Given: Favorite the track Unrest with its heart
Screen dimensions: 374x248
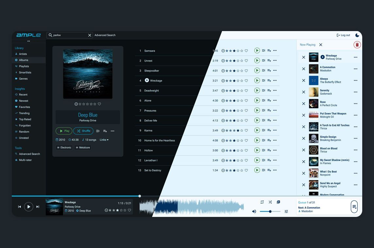Looking at the screenshot, I should 246,61.
